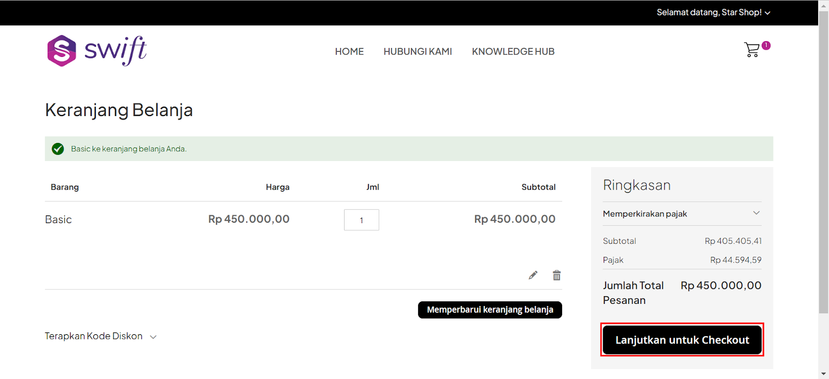Edit the Basic item with pencil icon
The height and width of the screenshot is (379, 829).
click(x=533, y=275)
